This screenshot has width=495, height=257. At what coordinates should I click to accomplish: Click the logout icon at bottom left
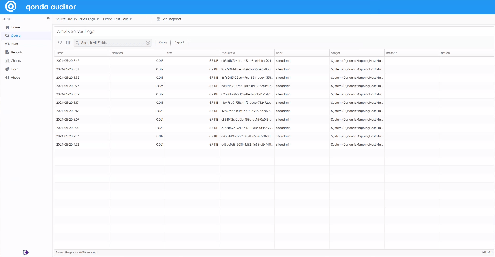tap(26, 252)
